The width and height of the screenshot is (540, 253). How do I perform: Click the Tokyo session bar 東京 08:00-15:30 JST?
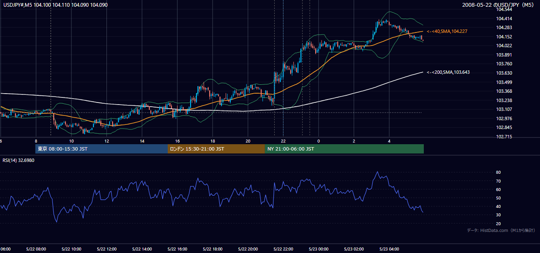[x=101, y=149]
